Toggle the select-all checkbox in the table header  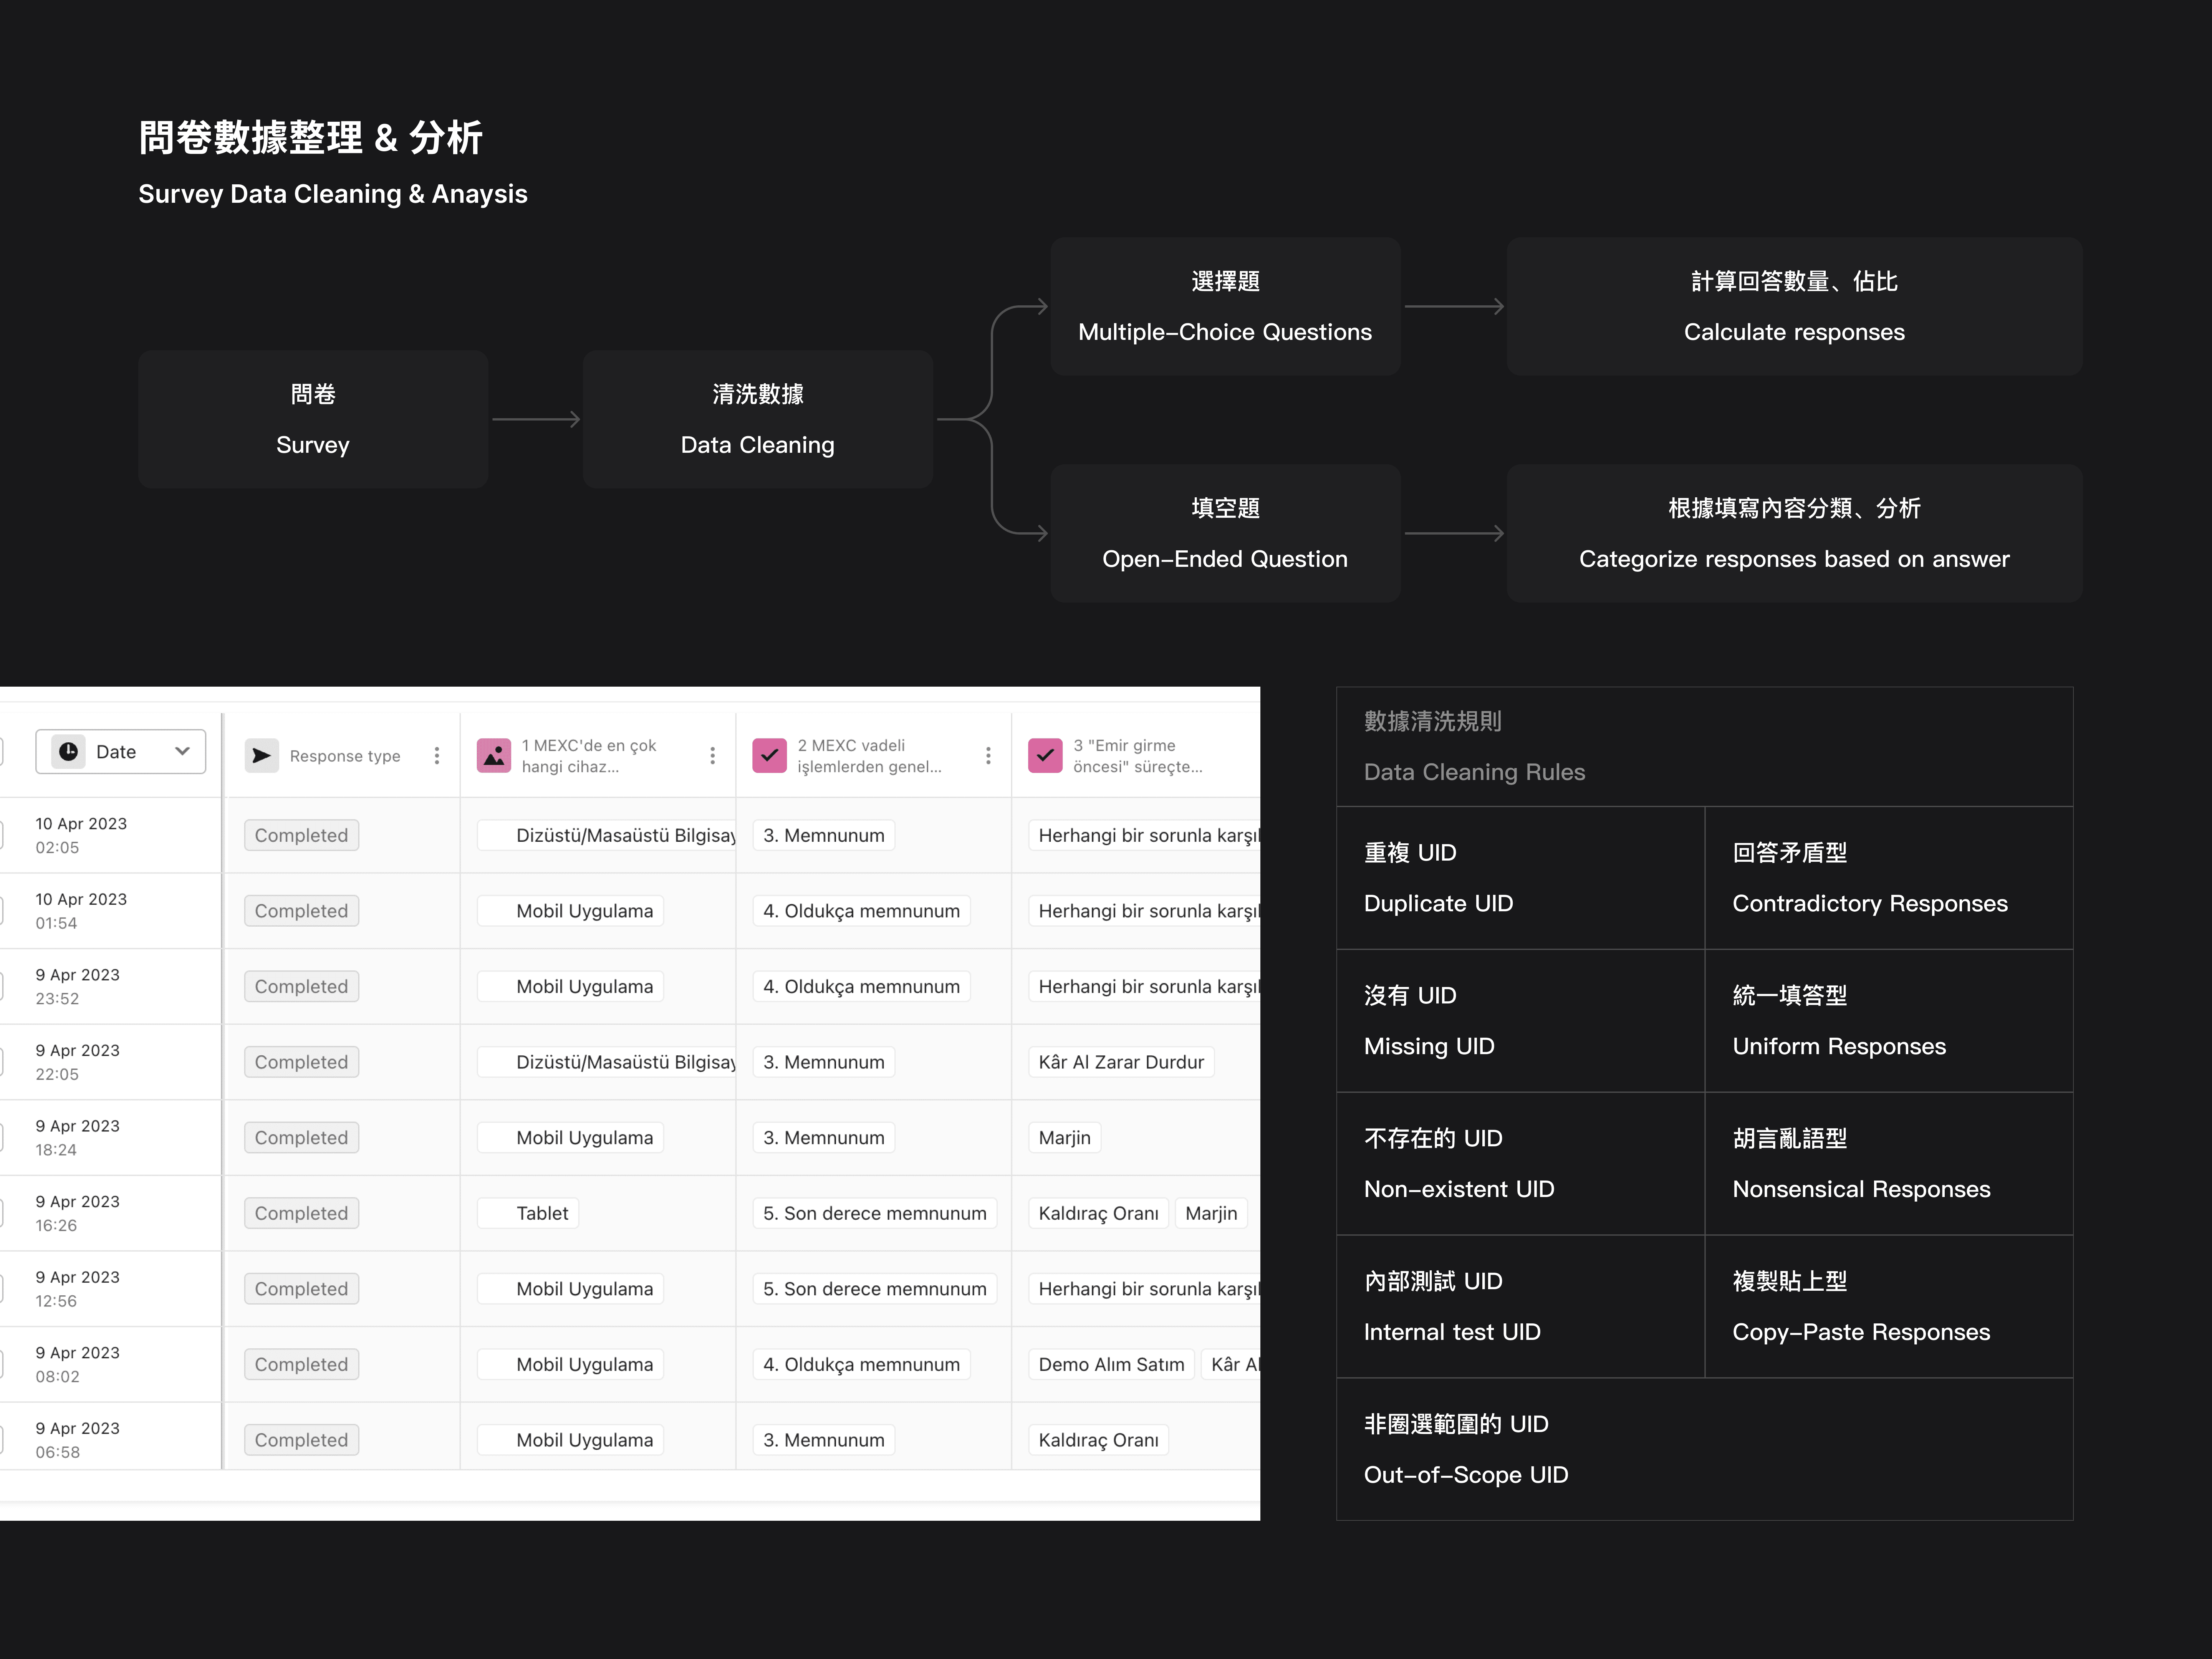click(2, 752)
